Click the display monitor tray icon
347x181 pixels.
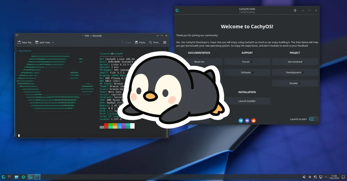321,177
